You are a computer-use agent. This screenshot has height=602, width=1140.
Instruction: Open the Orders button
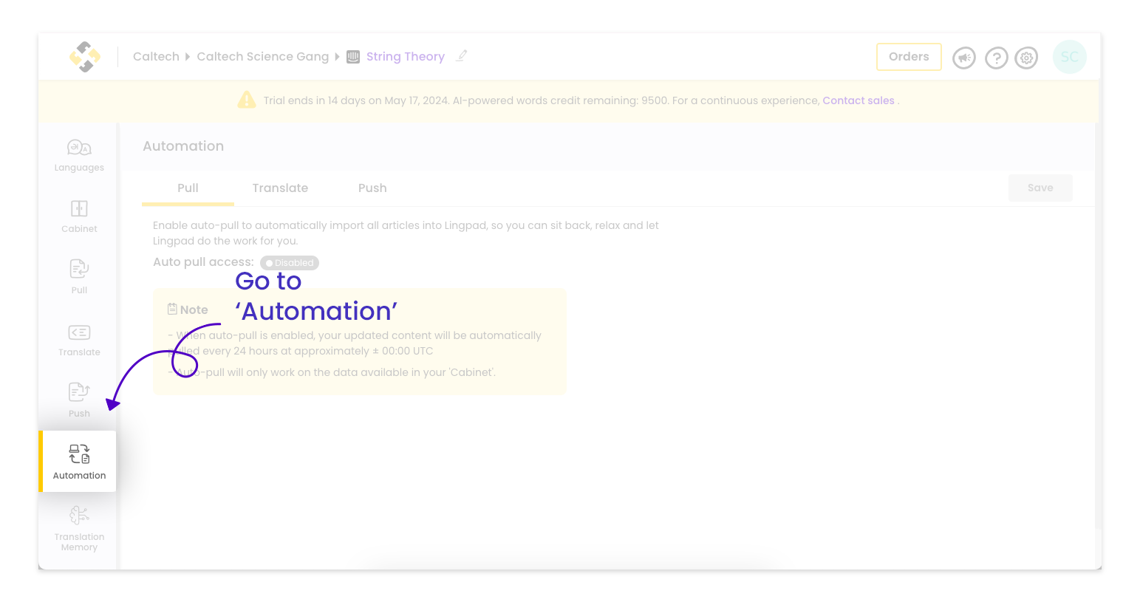pos(909,57)
